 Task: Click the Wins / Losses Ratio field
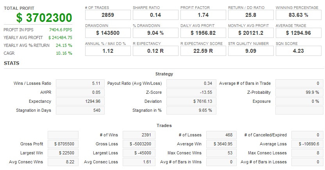pyautogui.click(x=80, y=83)
